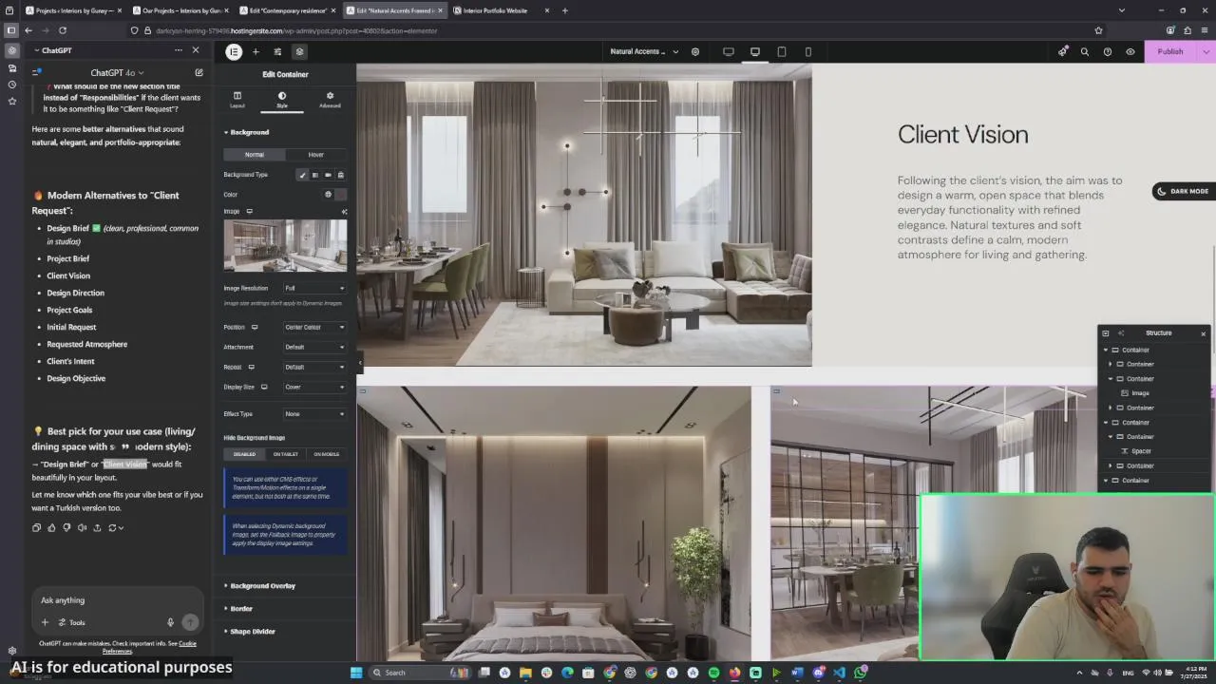Open the Windows Start button
1216x684 pixels.
(356, 673)
